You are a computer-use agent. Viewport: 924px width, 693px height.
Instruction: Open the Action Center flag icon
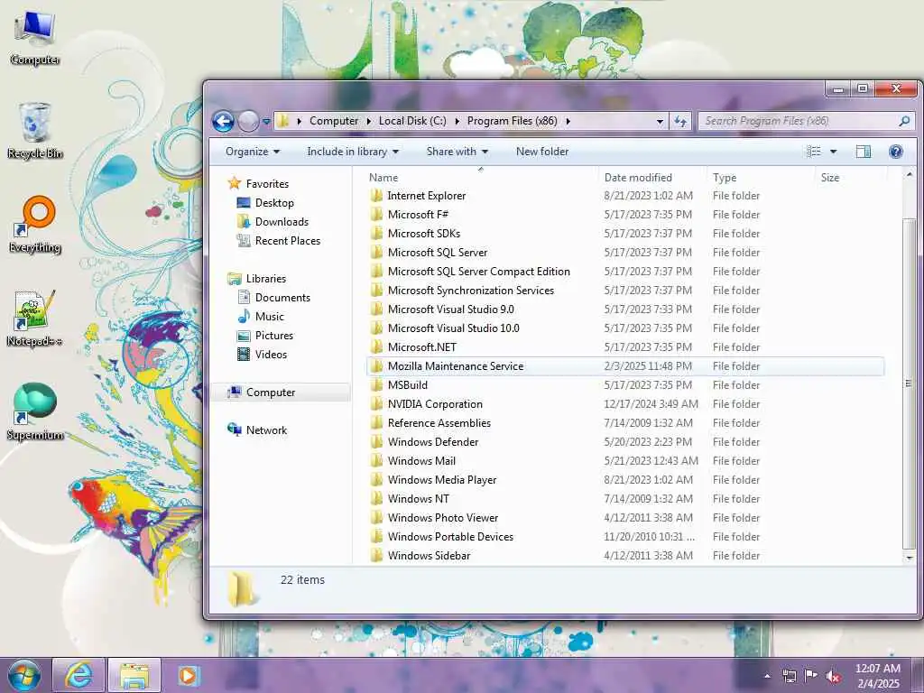(x=811, y=676)
